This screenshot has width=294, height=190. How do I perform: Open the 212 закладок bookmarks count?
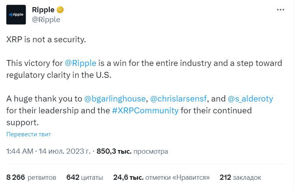coord(240,177)
